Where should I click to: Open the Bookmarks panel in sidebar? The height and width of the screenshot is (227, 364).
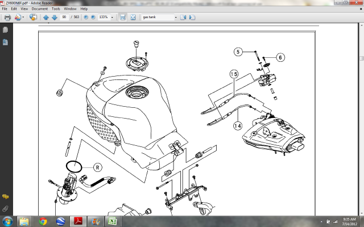pos(5,43)
